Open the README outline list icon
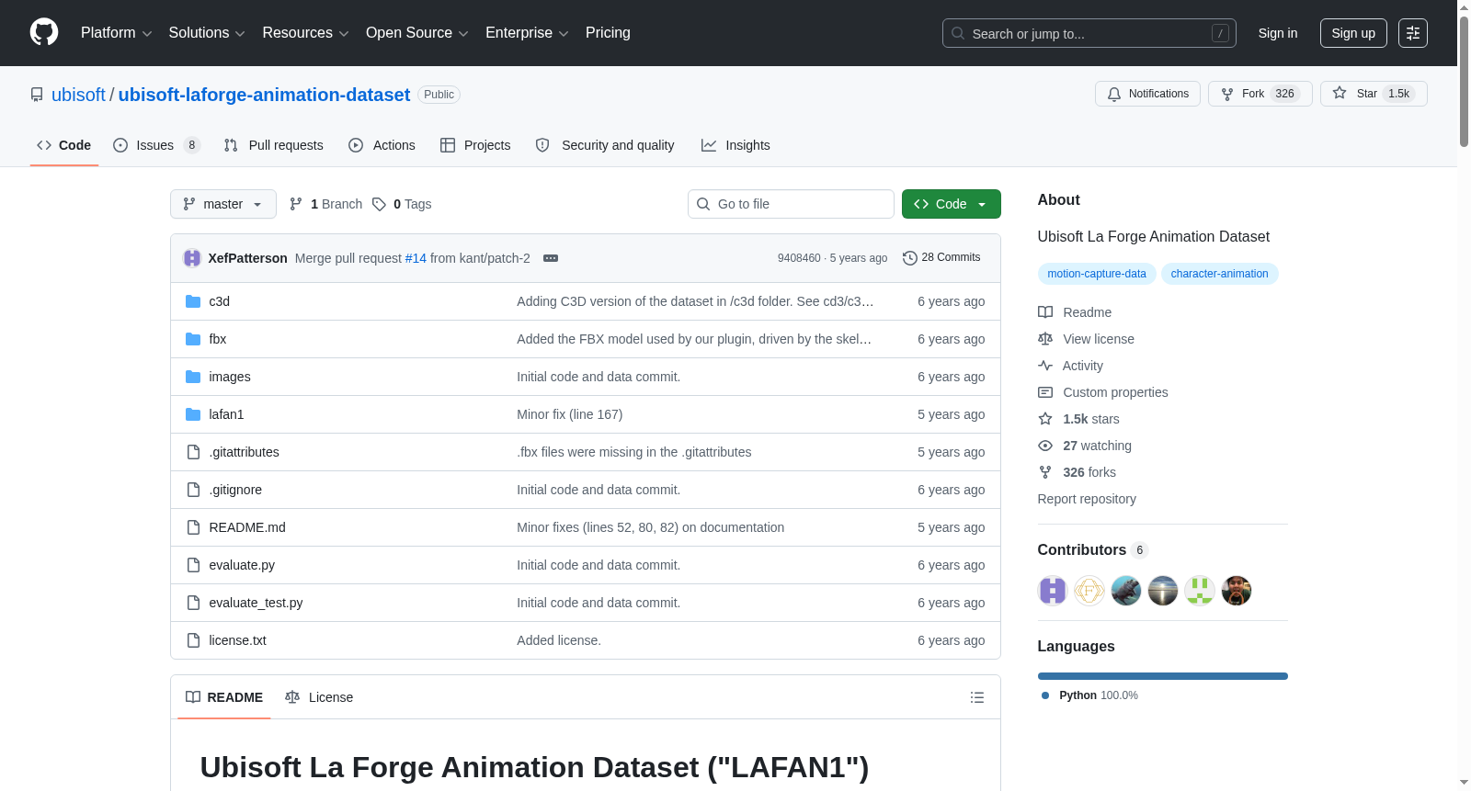 coord(977,697)
